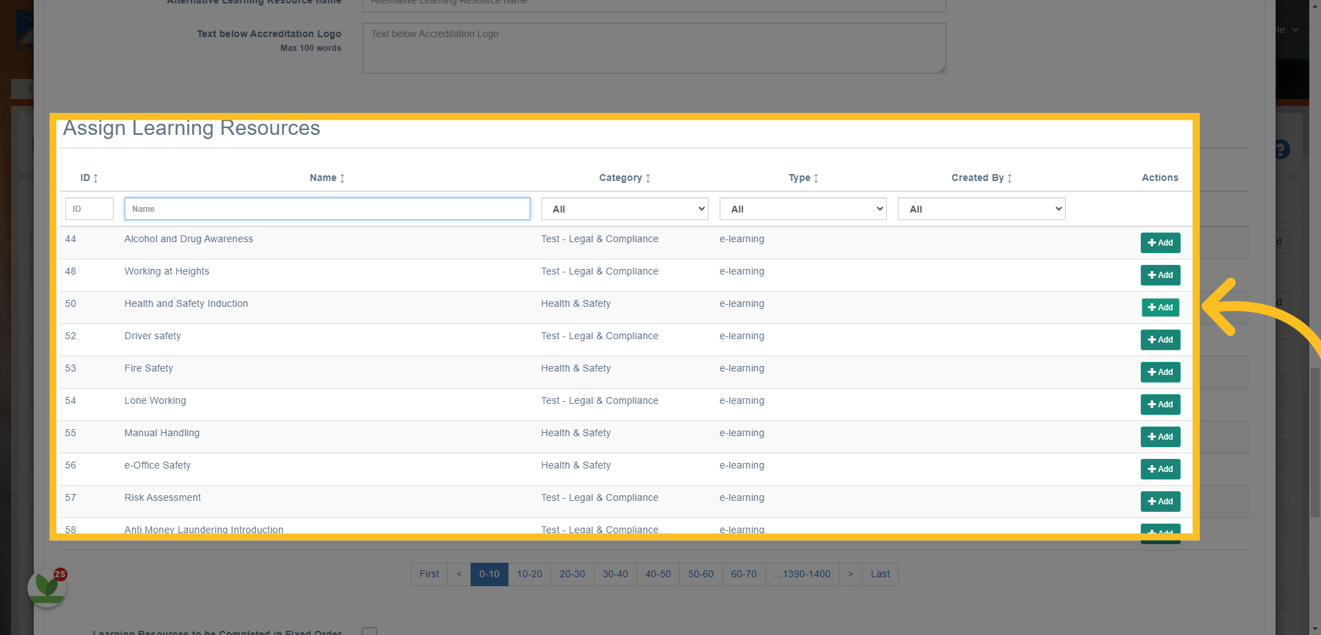Image resolution: width=1321 pixels, height=635 pixels.
Task: Sort resources by Category column
Action: (x=625, y=177)
